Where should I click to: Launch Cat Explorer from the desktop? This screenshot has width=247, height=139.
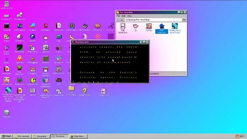(x=20, y=27)
